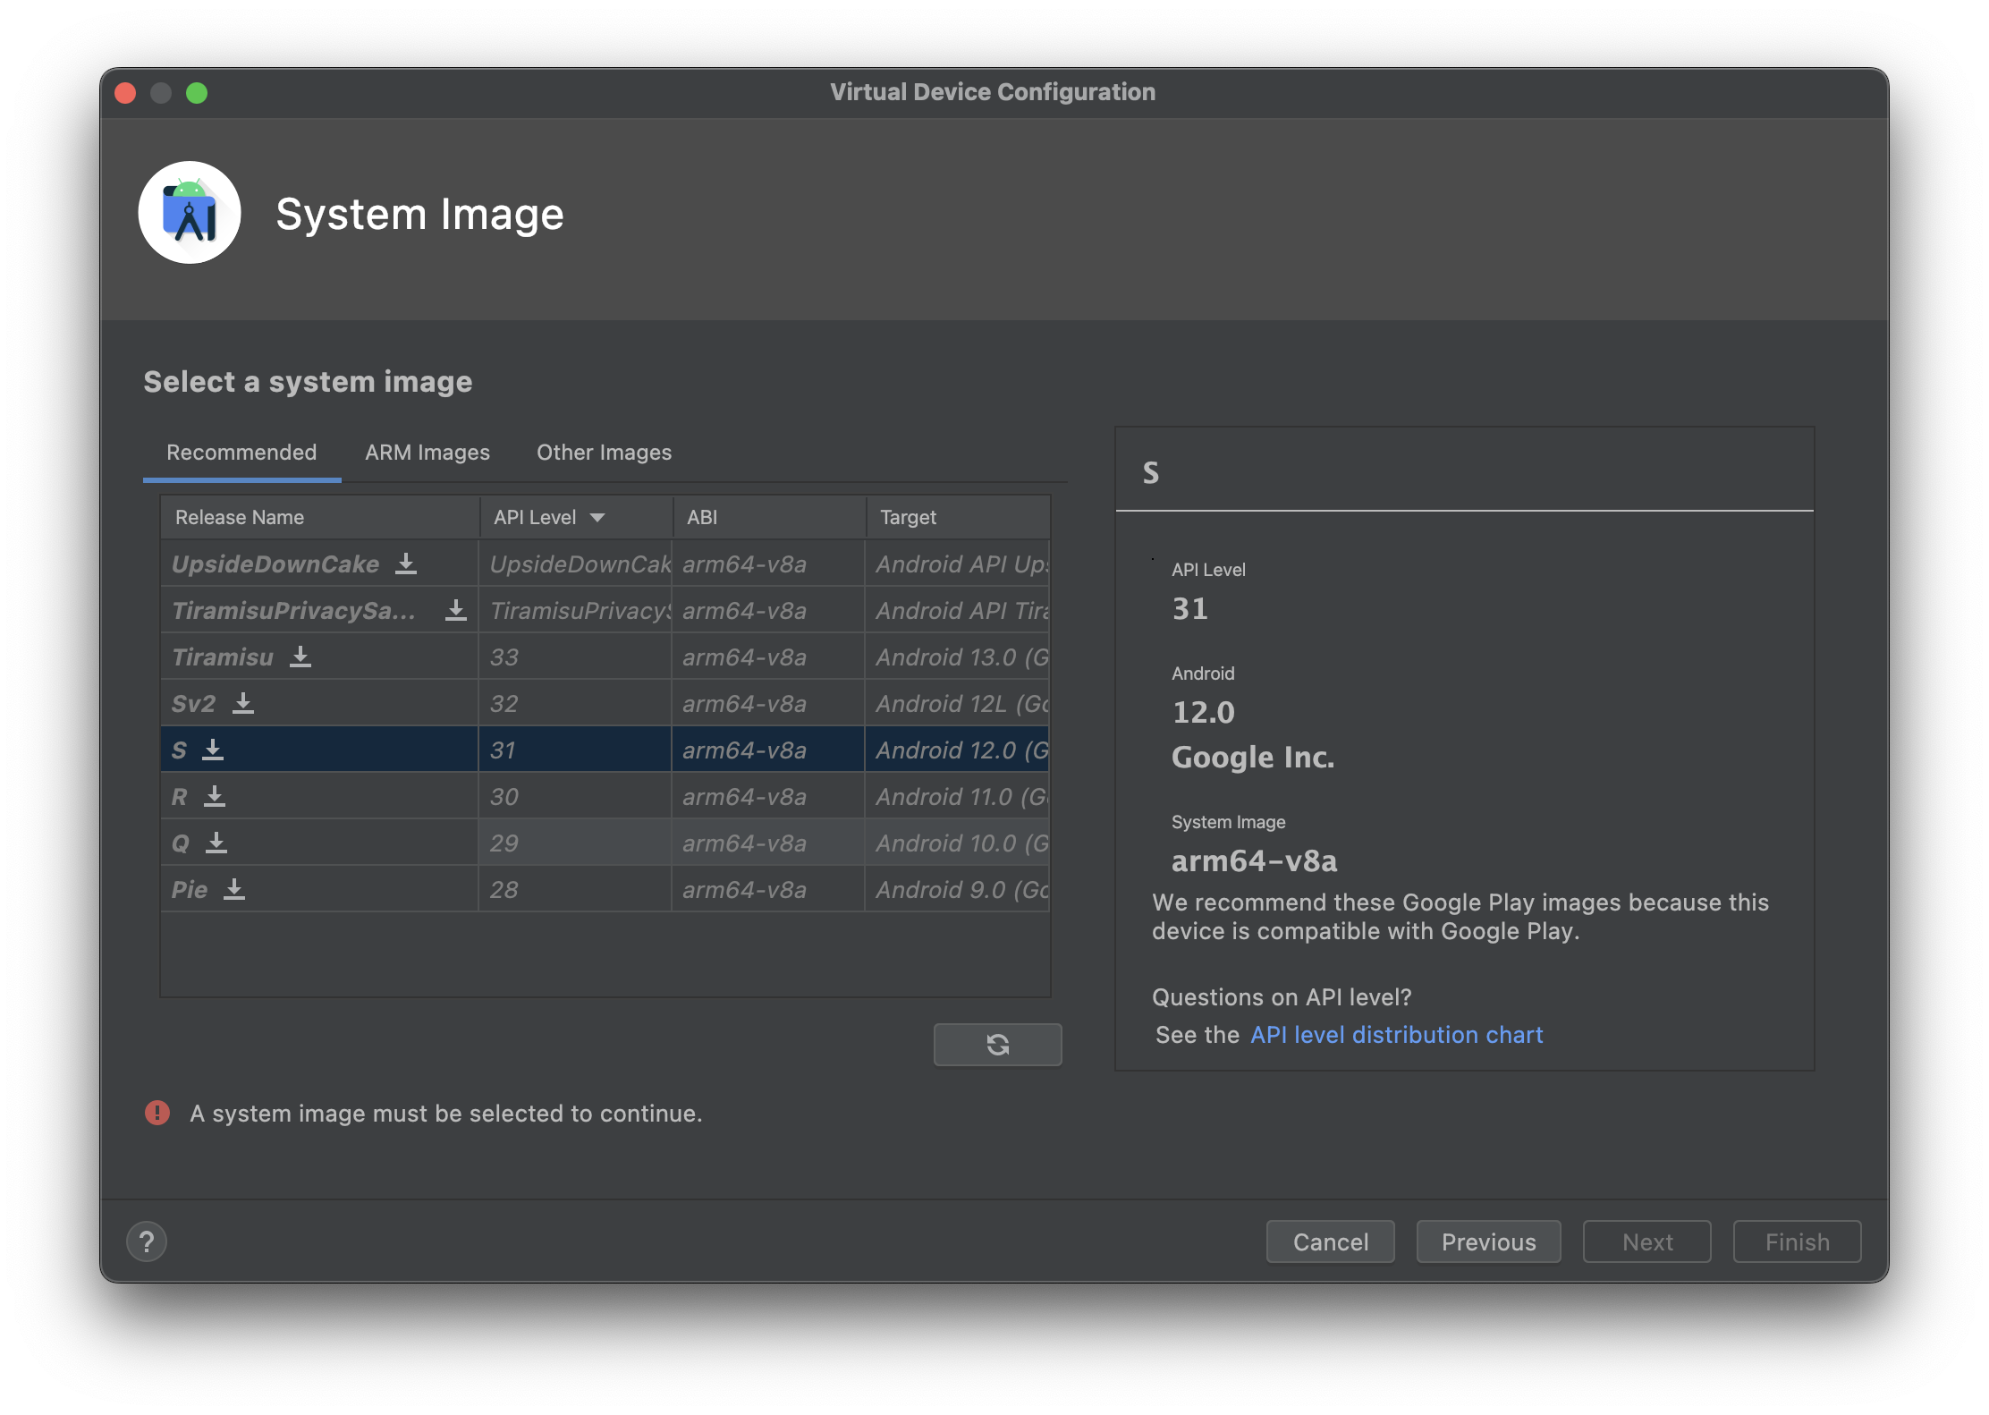Screen dimensions: 1989x1415
Task: Click the Target column header
Action: click(x=958, y=517)
